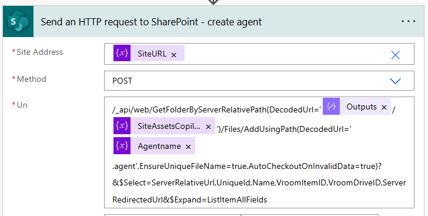Viewport: 428px width, 216px height.
Task: Click the "')/Files/AddUsingPath(DecodedUrl='" text
Action: click(x=284, y=129)
